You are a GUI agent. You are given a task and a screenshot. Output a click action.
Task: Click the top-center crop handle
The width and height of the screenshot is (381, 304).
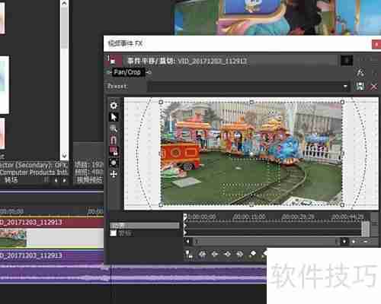point(251,102)
